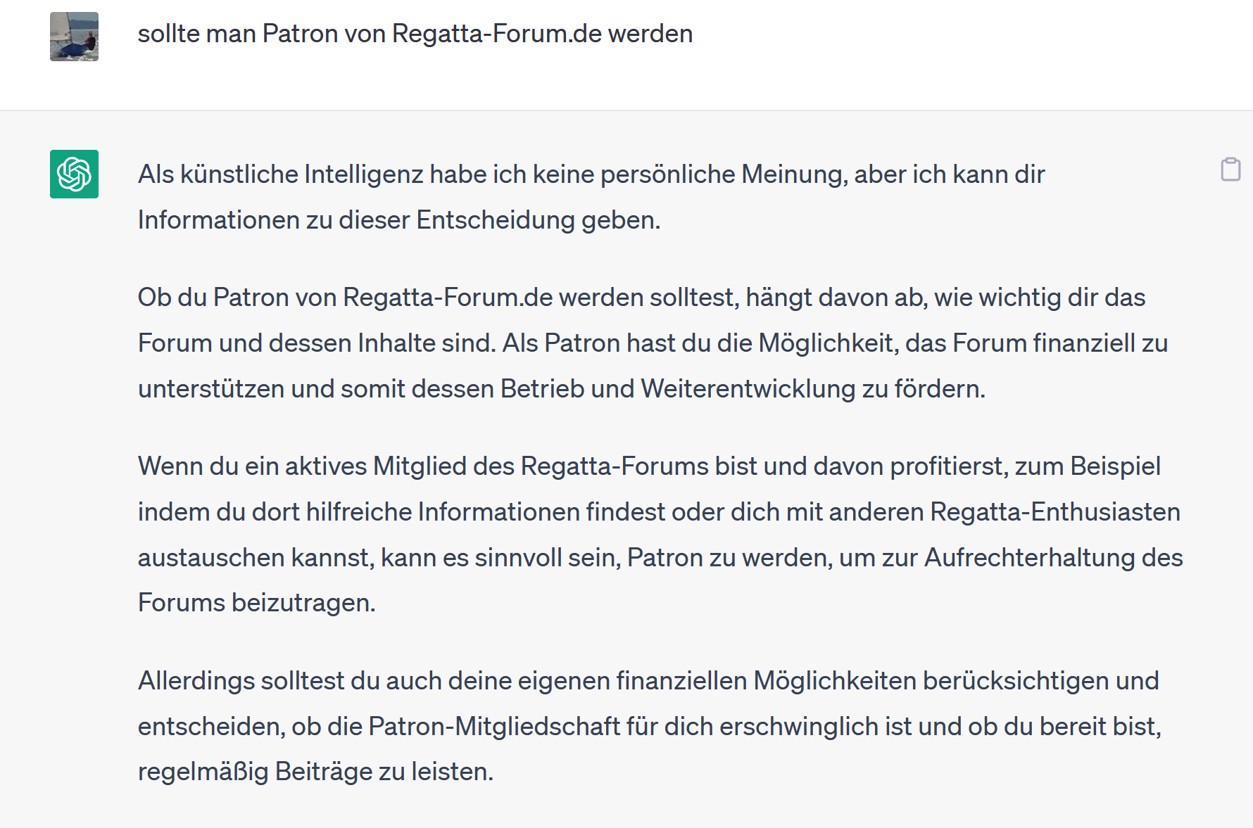Click the paragraph beginning "Allerdings solltest du"
Viewport: 1253px width, 828px height.
(x=649, y=726)
